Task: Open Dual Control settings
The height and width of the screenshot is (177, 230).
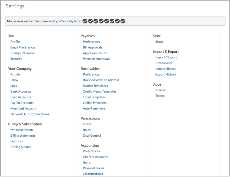Action: pyautogui.click(x=92, y=136)
